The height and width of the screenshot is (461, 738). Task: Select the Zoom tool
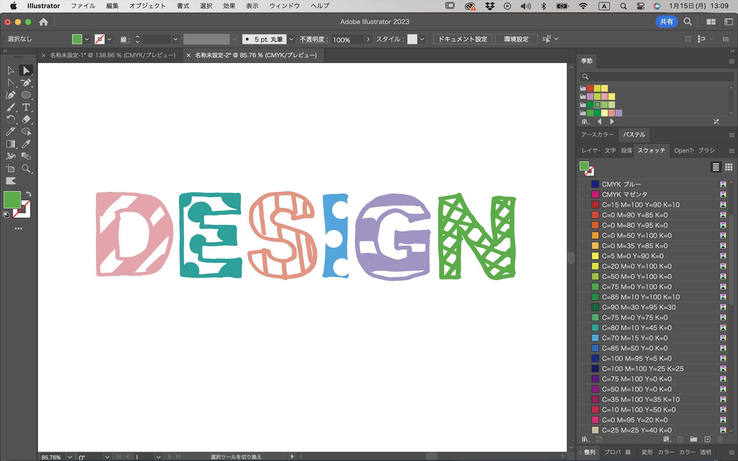(x=26, y=168)
